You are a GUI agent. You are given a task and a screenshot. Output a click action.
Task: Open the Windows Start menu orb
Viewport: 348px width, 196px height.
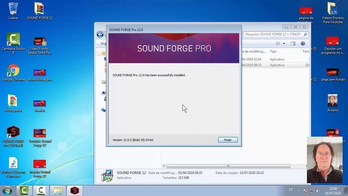click(7, 191)
